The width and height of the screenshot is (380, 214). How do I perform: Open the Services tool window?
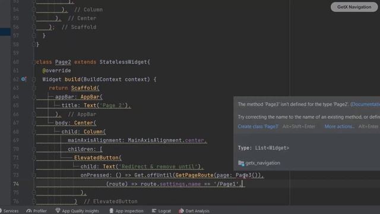[9, 211]
